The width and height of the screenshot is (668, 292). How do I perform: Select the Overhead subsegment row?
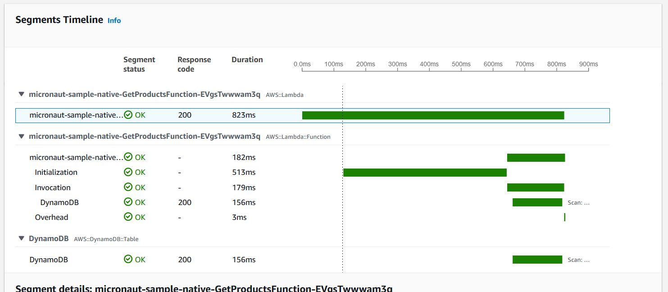coord(313,217)
